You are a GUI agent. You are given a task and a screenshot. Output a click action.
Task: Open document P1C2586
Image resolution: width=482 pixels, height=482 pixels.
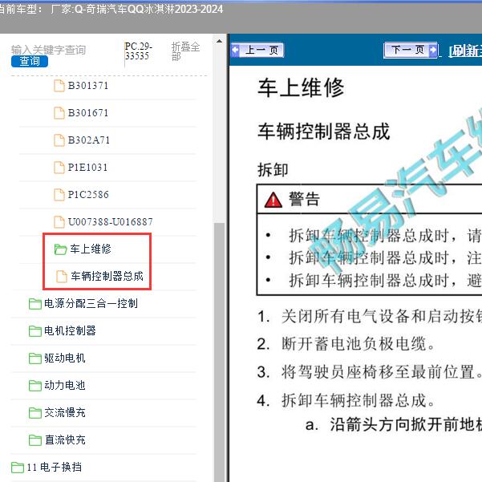88,195
